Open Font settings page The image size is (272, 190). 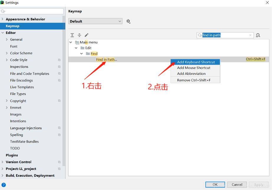point(14,47)
